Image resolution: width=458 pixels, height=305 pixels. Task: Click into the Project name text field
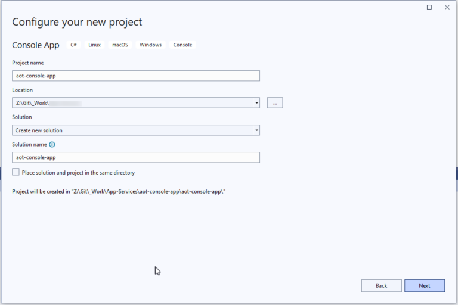(136, 76)
